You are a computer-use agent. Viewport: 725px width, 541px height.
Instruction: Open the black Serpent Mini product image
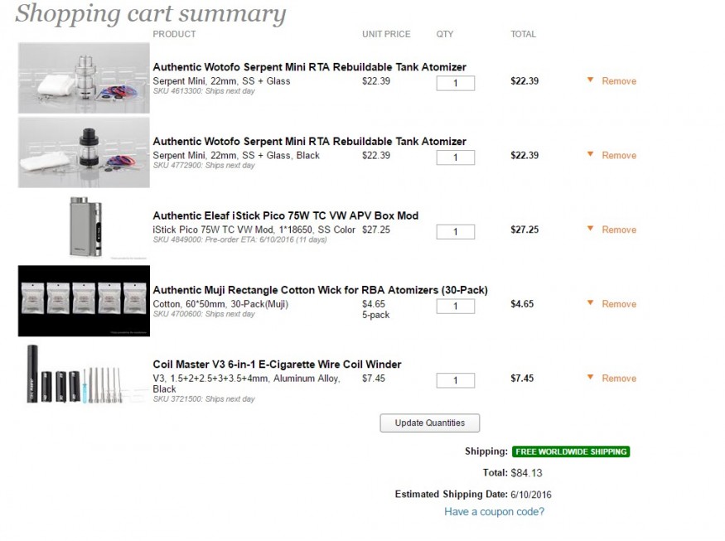[x=84, y=152]
